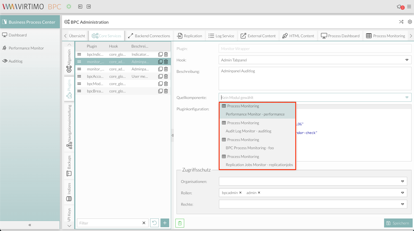Screen dimensions: 414x231
Task: Remove the admin role tag
Action: [x=259, y=193]
